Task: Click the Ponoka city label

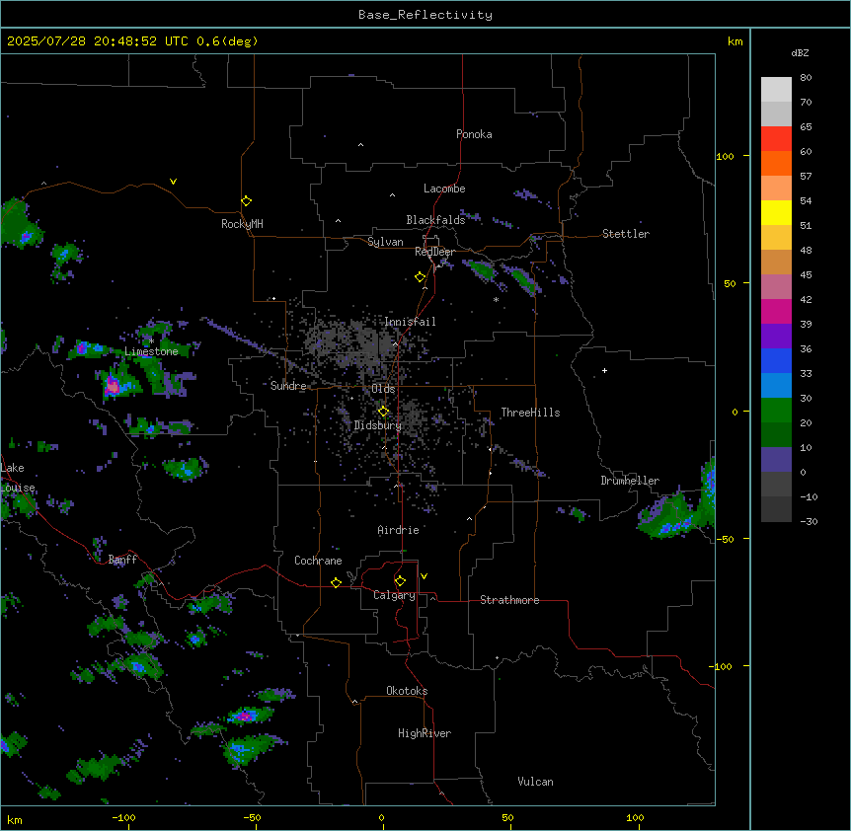Action: click(x=474, y=134)
